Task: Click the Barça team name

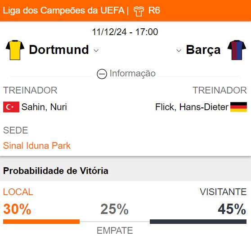Action: [203, 50]
